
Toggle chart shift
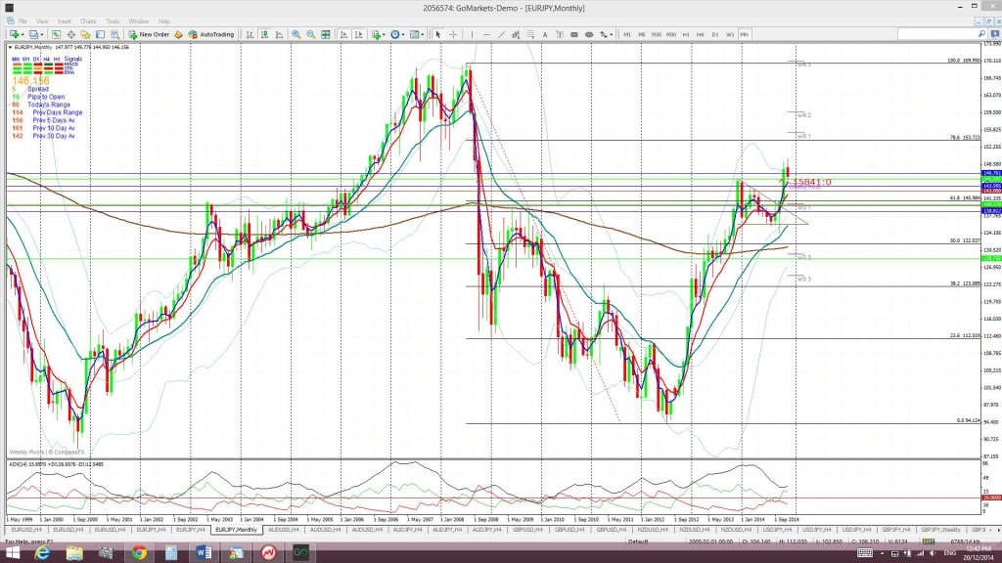pos(358,34)
